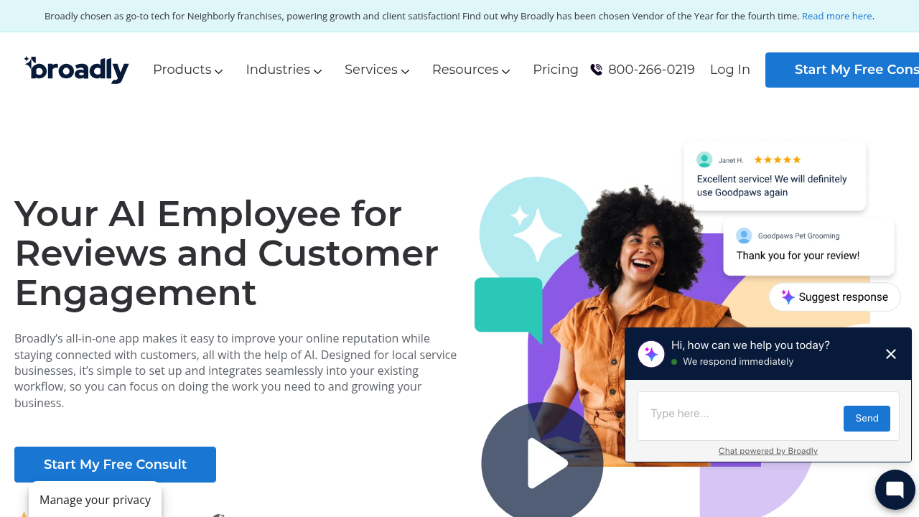Screen dimensions: 919x517
Task: Click the Broadly logo
Action: (76, 70)
